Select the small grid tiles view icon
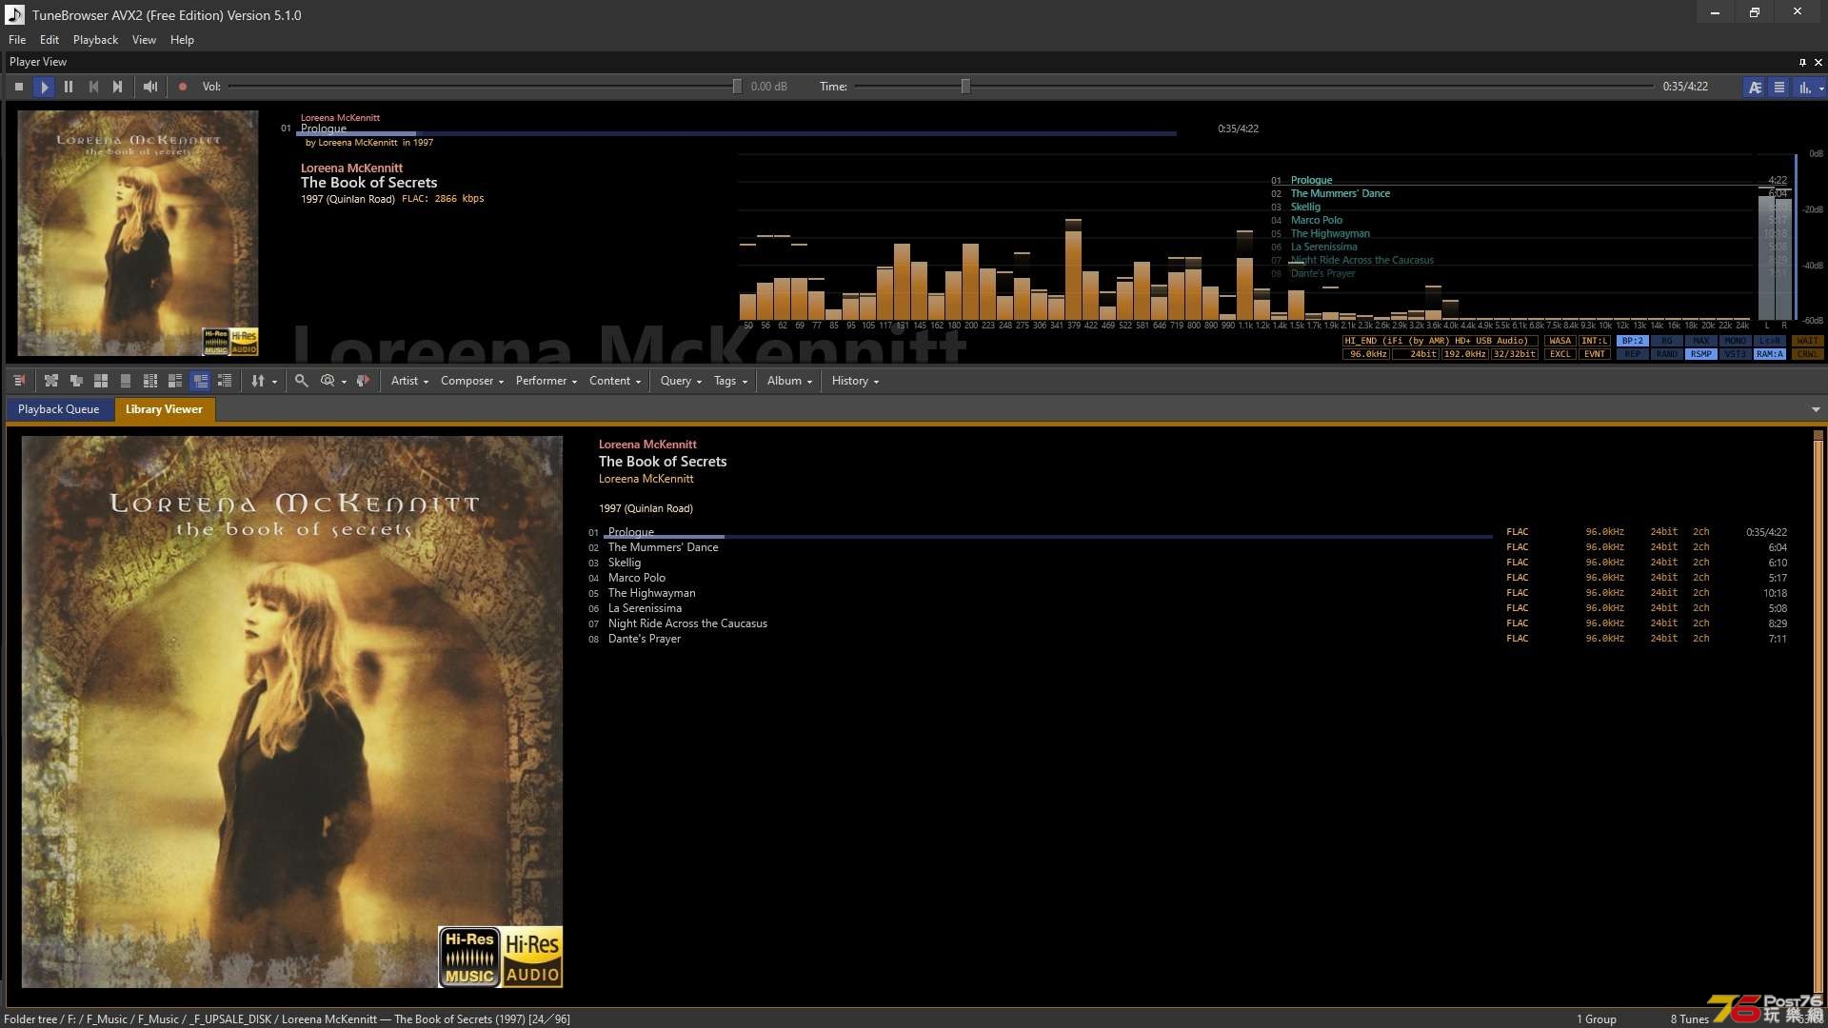 [x=150, y=381]
